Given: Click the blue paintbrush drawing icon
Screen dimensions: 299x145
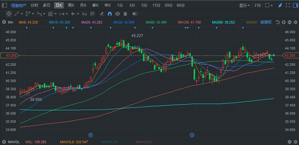Looking at the screenshot, I should pyautogui.click(x=280, y=5).
